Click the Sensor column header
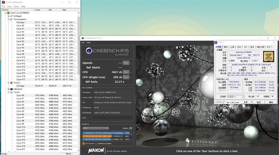279x155 pixels. tap(17, 10)
